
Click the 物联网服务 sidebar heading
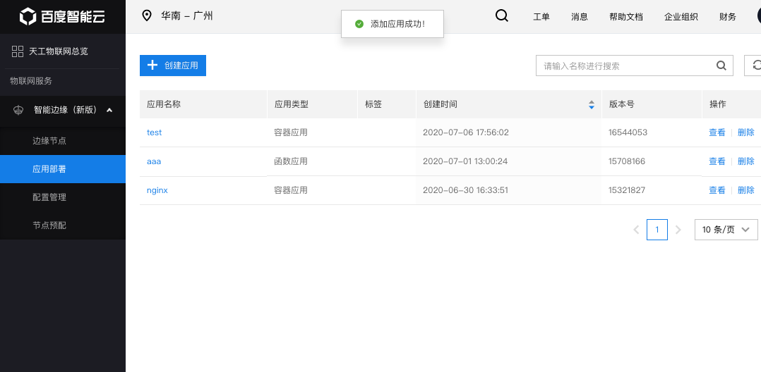click(31, 81)
